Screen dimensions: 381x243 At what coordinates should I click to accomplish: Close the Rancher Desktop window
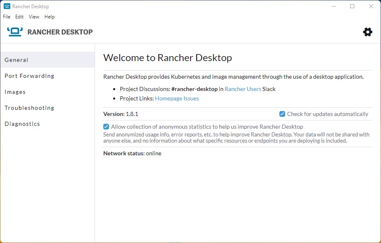pos(371,6)
